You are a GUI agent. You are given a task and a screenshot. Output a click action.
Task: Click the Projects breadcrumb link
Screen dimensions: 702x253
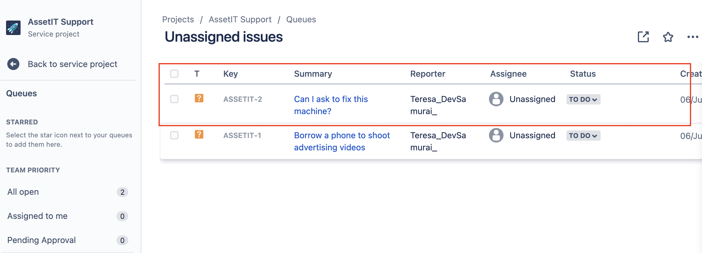[178, 20]
